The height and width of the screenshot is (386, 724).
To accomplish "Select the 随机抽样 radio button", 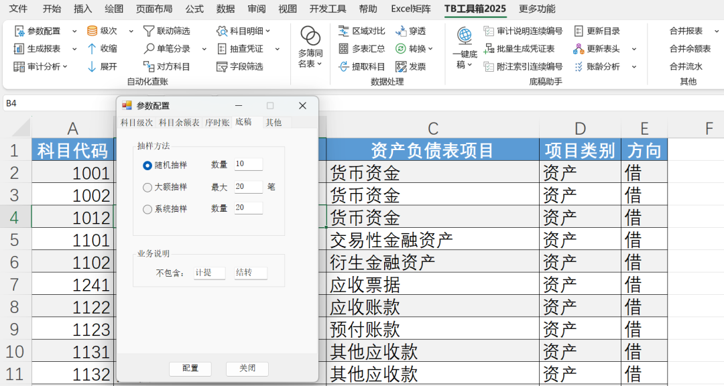I will 147,166.
